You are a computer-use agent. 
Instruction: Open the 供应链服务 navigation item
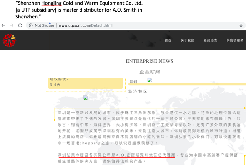(x=235, y=40)
